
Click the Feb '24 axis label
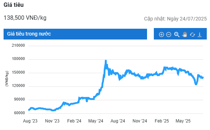(74, 121)
